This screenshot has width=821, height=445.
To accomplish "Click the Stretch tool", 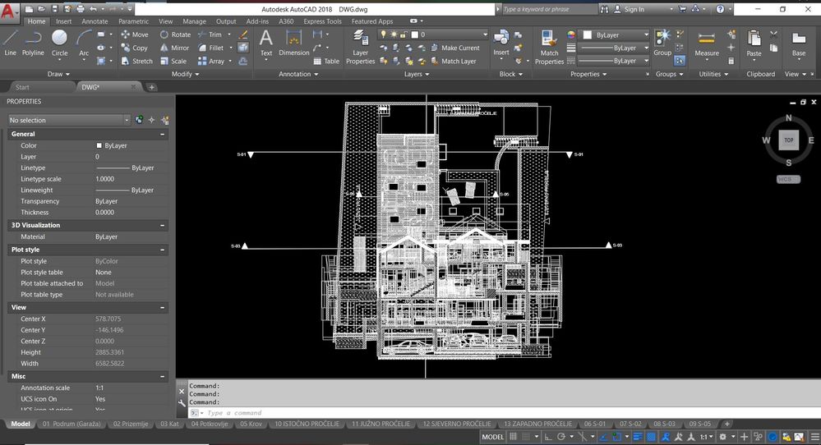I will (x=136, y=61).
